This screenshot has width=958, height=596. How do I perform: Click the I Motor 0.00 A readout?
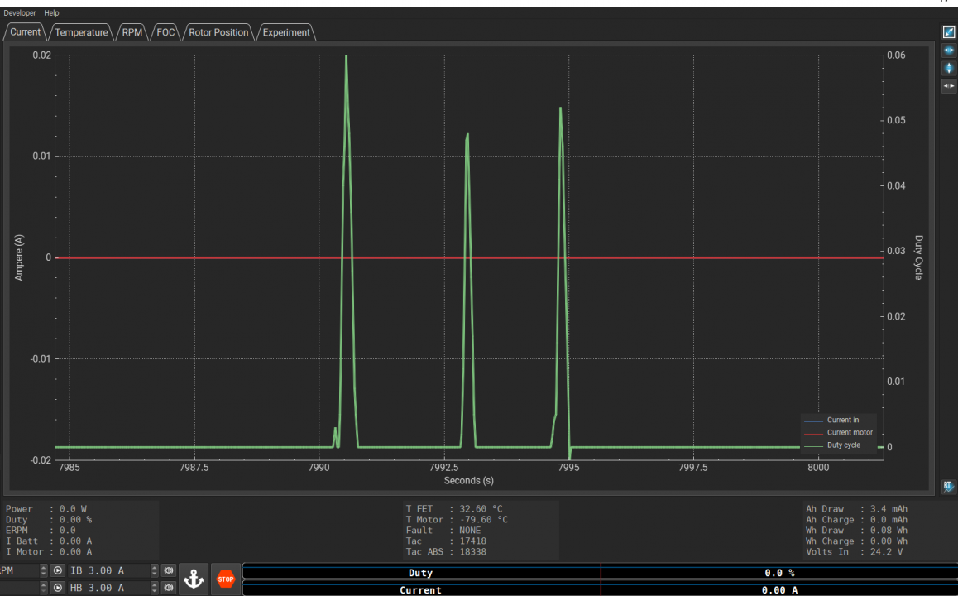pos(49,551)
